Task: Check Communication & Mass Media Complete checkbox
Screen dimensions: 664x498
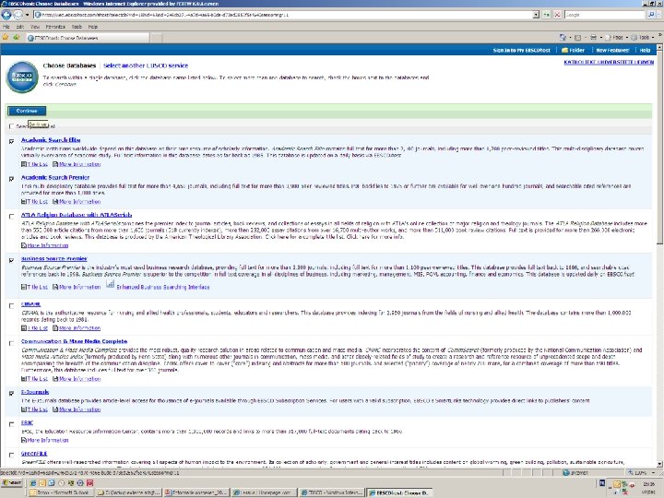Action: [x=11, y=343]
